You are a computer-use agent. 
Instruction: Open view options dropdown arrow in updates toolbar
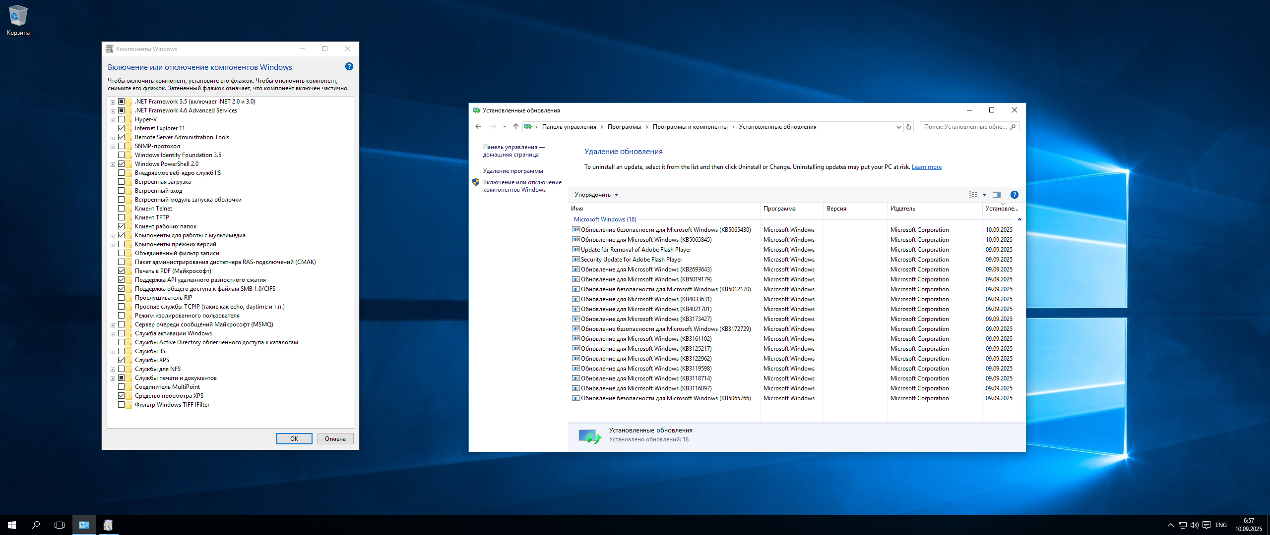tap(985, 195)
